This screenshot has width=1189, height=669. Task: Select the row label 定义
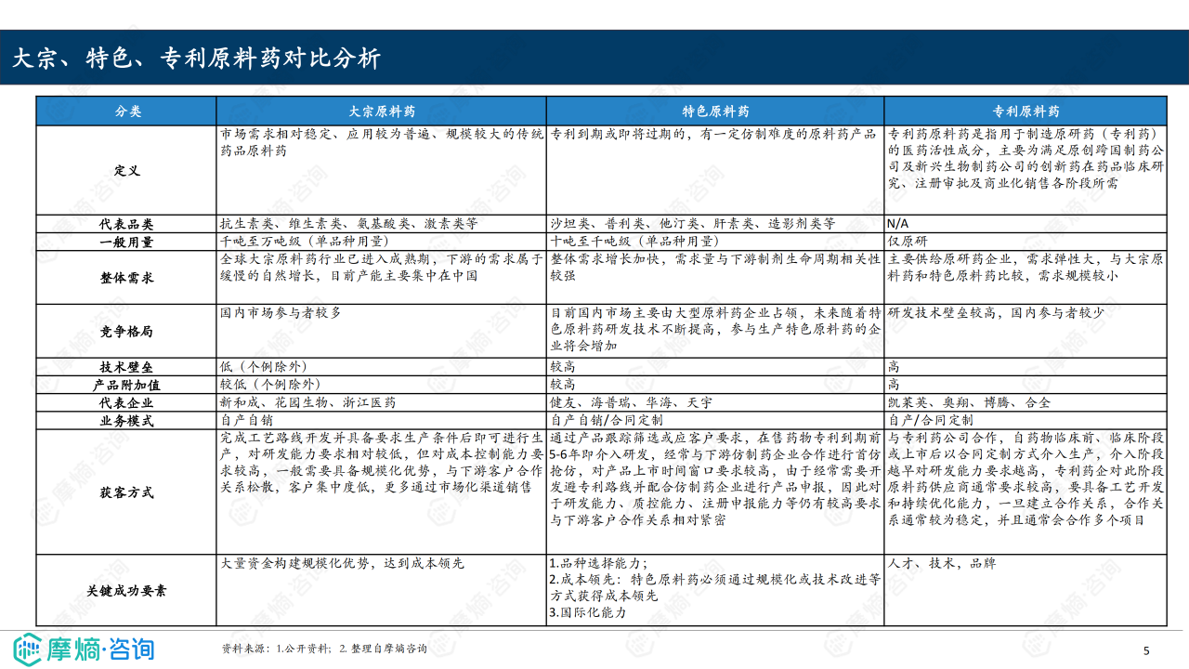coord(127,171)
